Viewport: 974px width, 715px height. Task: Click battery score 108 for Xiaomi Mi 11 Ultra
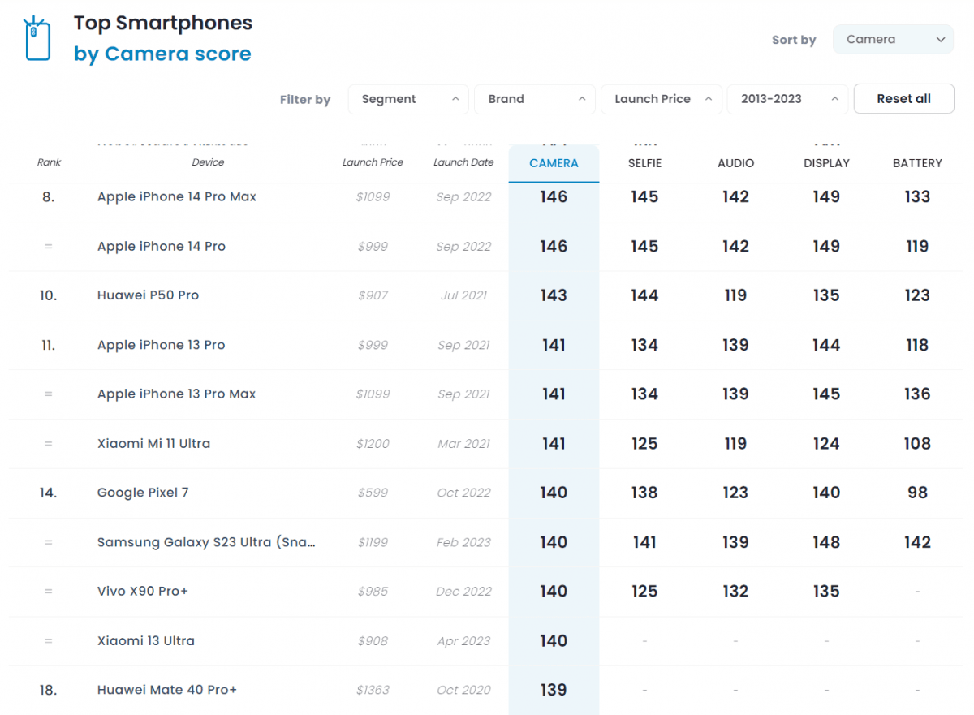coord(917,443)
